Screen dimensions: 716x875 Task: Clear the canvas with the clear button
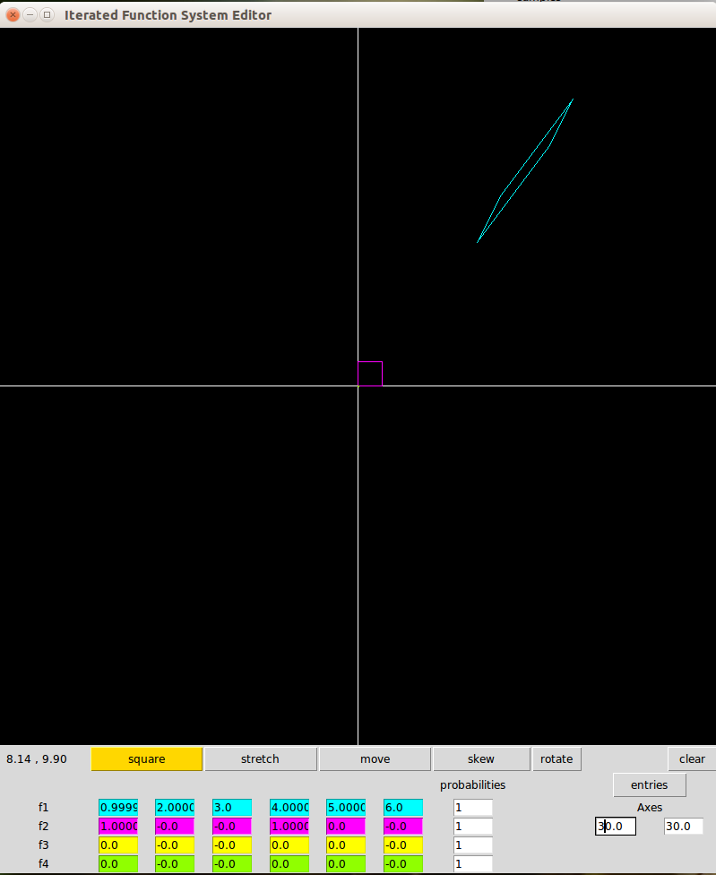pos(691,759)
